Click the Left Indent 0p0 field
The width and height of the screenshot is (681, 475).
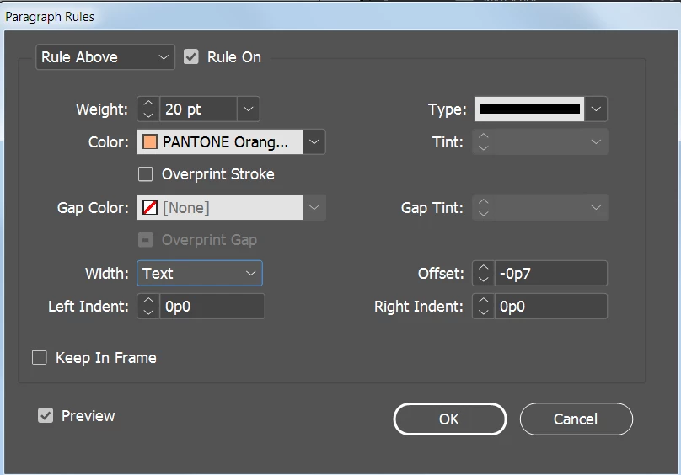pyautogui.click(x=212, y=306)
